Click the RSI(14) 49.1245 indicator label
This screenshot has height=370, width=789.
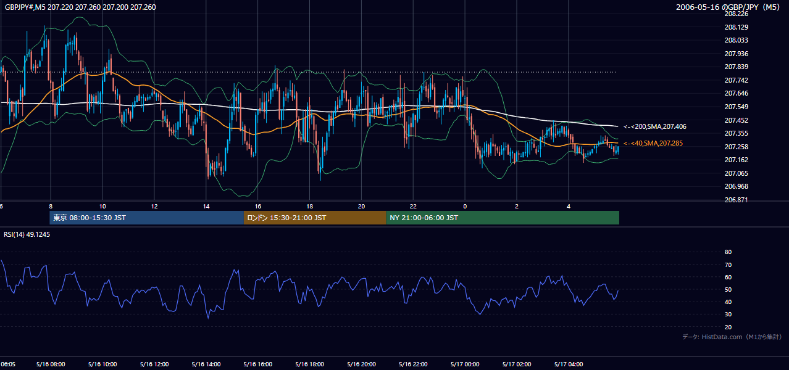click(x=27, y=234)
